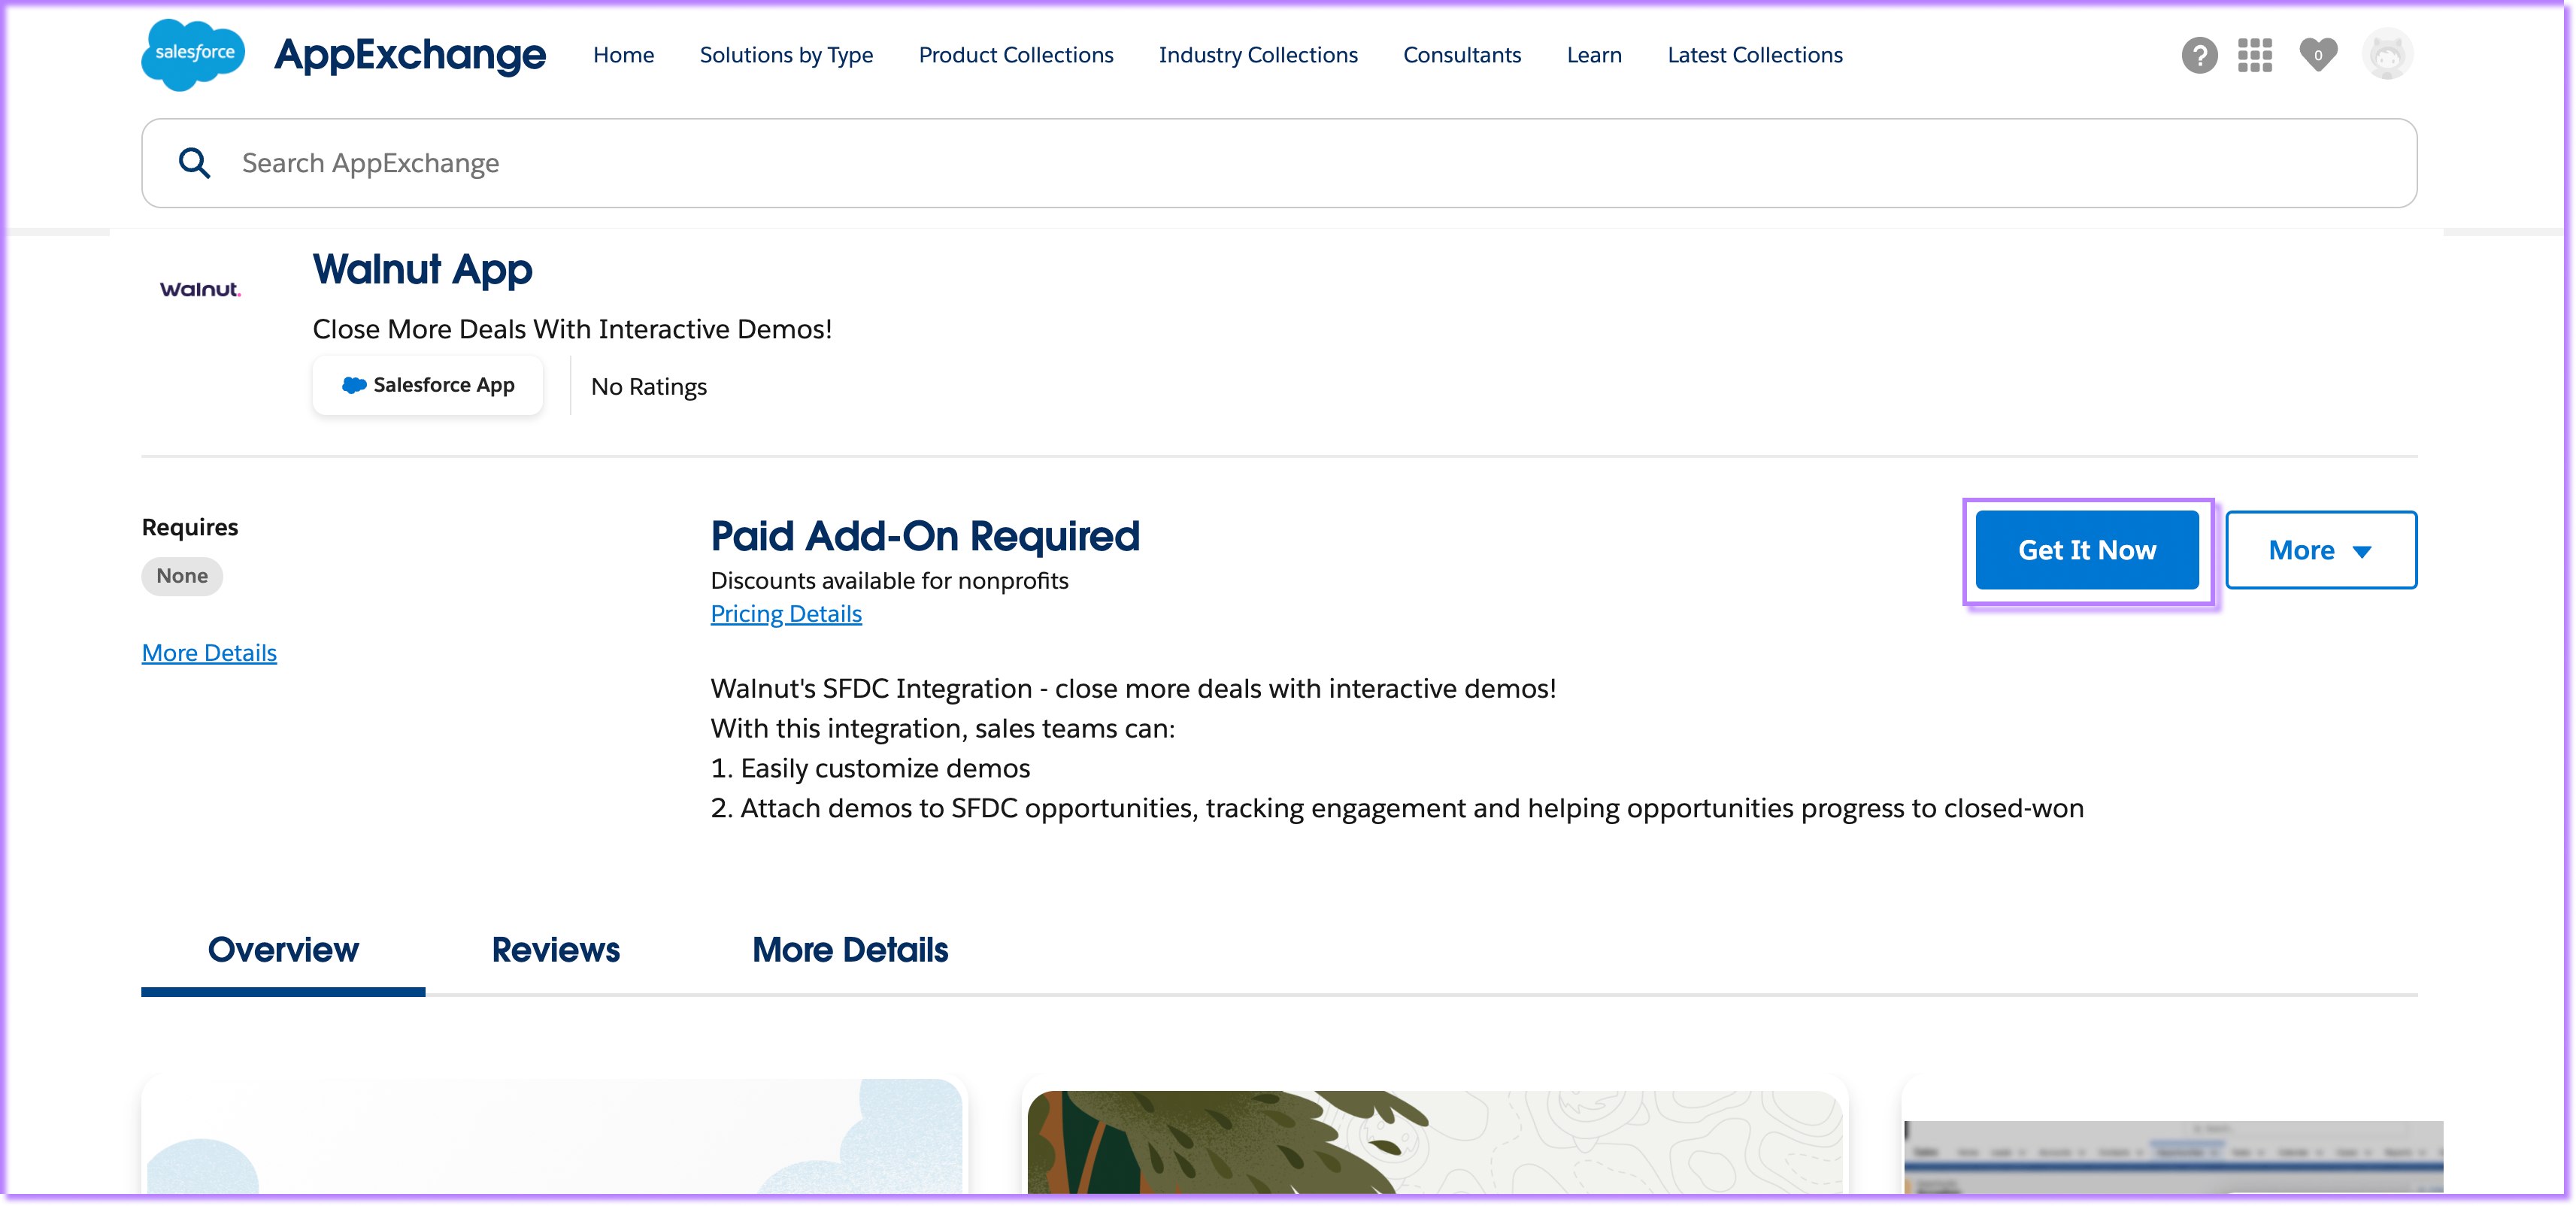This screenshot has width=2576, height=1206.
Task: Click the search magnifier icon
Action: tap(194, 163)
